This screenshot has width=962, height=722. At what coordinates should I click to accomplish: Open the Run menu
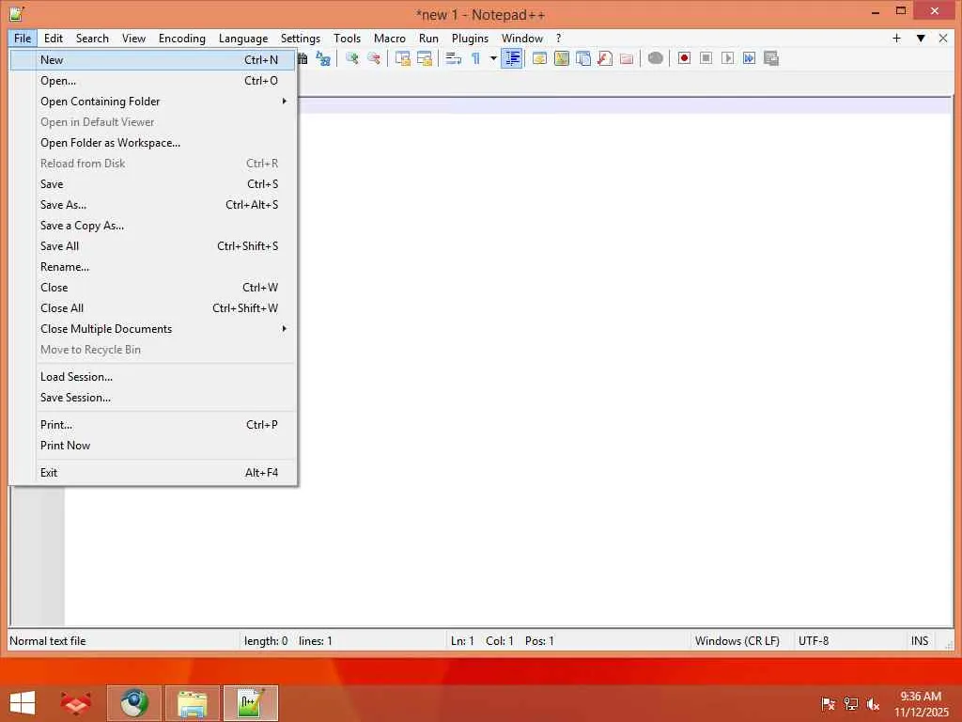[428, 38]
